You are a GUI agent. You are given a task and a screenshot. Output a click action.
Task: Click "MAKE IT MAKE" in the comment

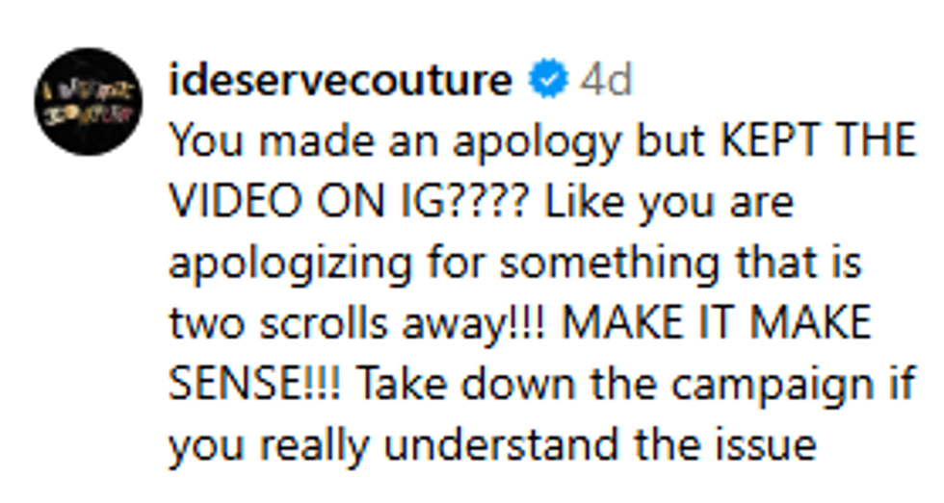click(x=717, y=324)
